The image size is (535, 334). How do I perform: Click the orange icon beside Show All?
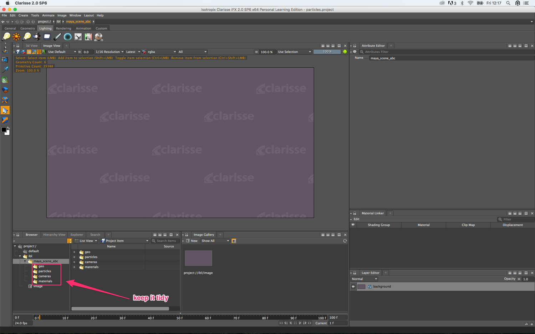(x=234, y=241)
